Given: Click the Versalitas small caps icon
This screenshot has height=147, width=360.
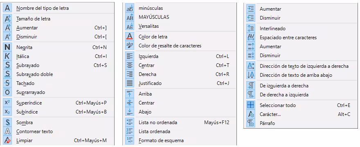Looking at the screenshot, I should [130, 26].
